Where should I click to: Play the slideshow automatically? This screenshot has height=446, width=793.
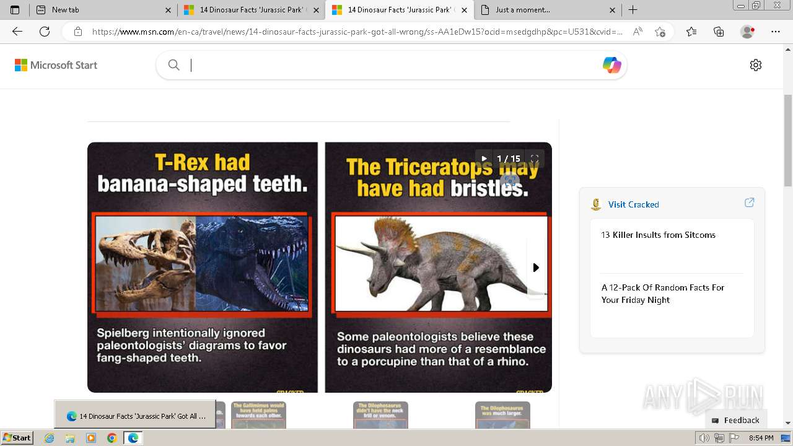(x=484, y=159)
